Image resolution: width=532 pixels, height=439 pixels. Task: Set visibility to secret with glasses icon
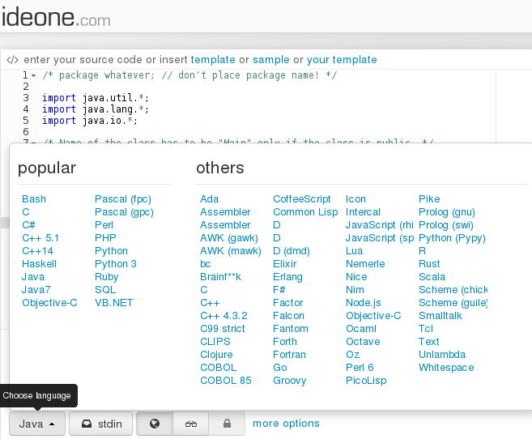point(191,424)
